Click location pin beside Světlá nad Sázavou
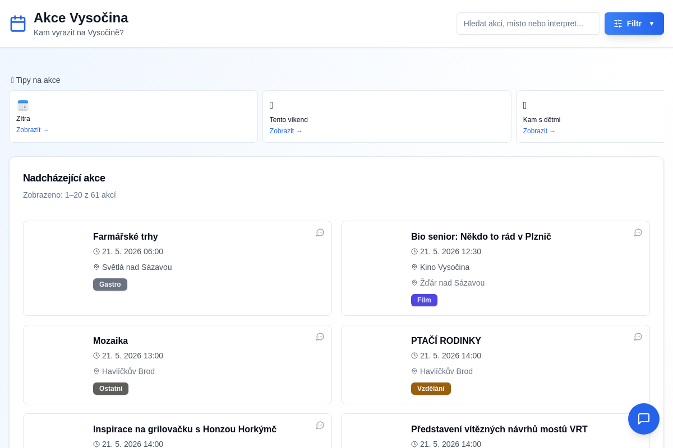The width and height of the screenshot is (673, 448). tap(96, 267)
